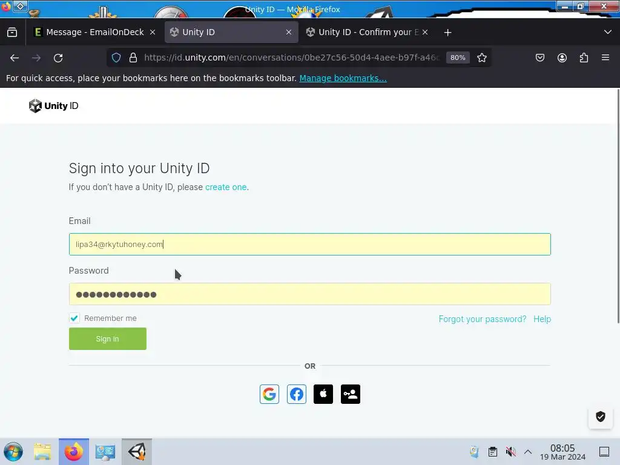The height and width of the screenshot is (465, 620).
Task: Open the extensions puzzle icon
Action: pos(584,58)
